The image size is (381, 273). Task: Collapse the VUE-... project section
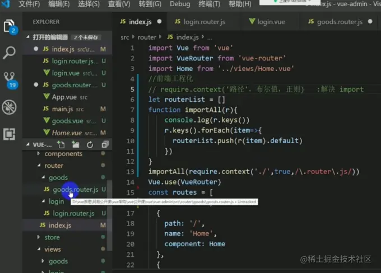[28, 145]
